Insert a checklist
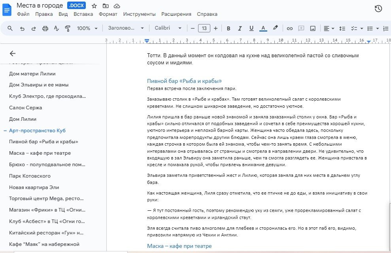 (x=354, y=28)
